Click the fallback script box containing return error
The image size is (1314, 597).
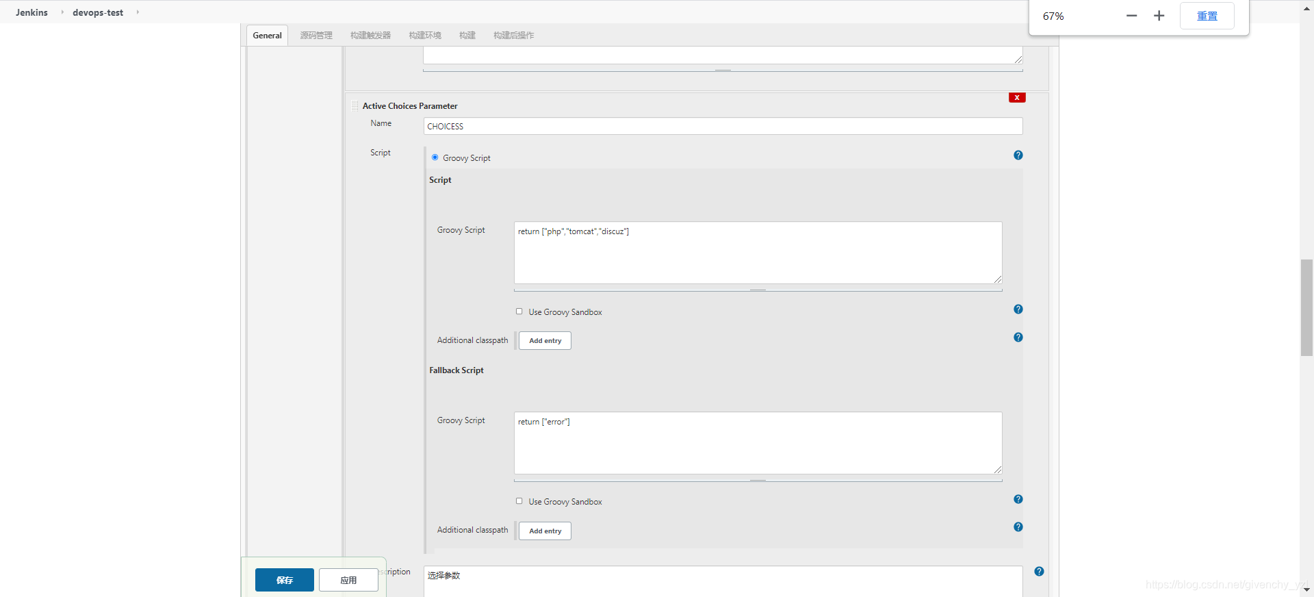(758, 443)
